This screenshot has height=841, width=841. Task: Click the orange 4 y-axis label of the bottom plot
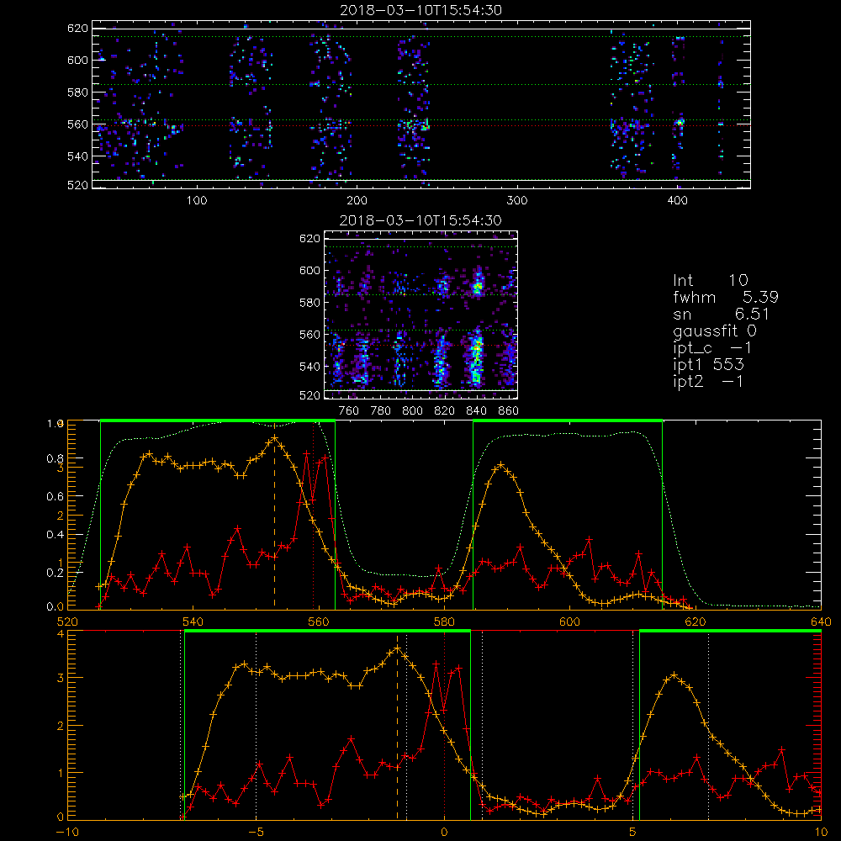[x=60, y=634]
